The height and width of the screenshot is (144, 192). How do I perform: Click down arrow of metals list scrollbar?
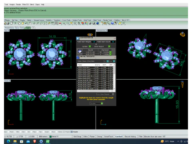coord(114,89)
